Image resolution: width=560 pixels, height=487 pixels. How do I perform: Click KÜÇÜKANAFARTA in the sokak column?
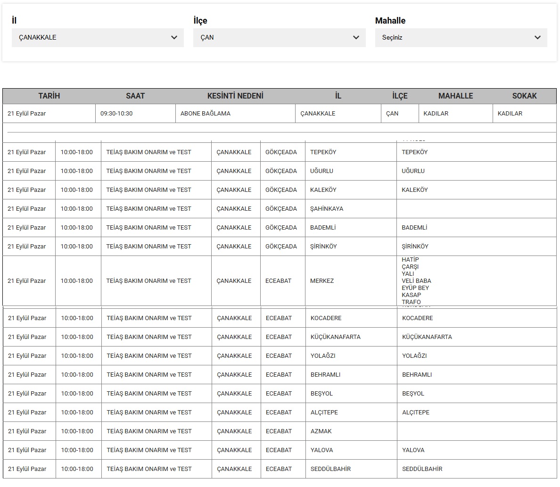pyautogui.click(x=427, y=337)
